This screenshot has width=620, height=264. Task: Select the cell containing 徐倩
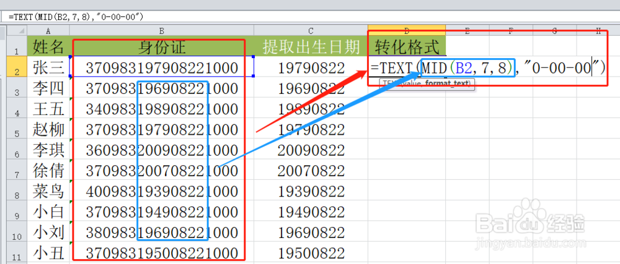point(48,169)
